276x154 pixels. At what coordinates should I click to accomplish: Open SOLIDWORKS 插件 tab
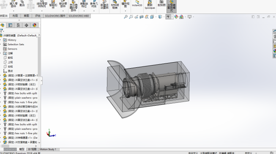(55, 16)
